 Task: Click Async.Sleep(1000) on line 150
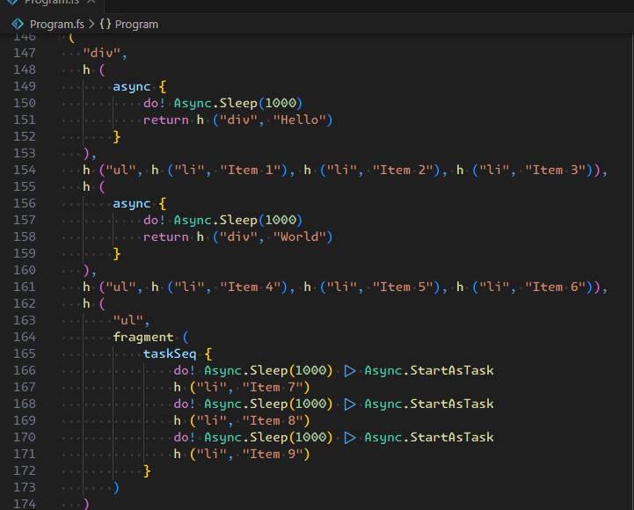click(x=237, y=103)
